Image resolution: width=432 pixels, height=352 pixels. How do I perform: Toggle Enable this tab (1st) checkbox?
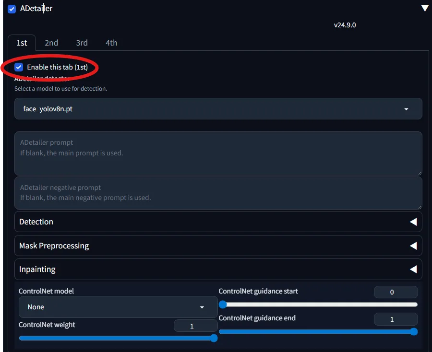pyautogui.click(x=19, y=67)
